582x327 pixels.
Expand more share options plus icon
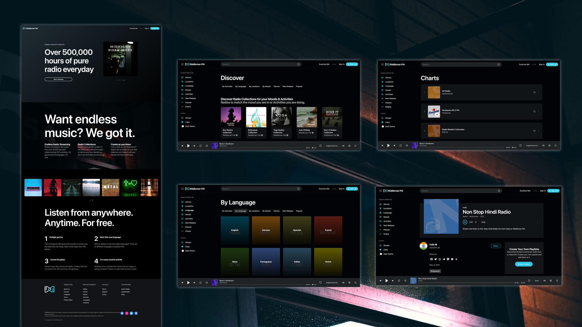pyautogui.click(x=456, y=259)
